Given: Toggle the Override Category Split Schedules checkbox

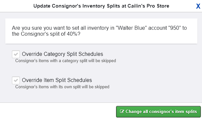Looking at the screenshot, I should pyautogui.click(x=16, y=54).
